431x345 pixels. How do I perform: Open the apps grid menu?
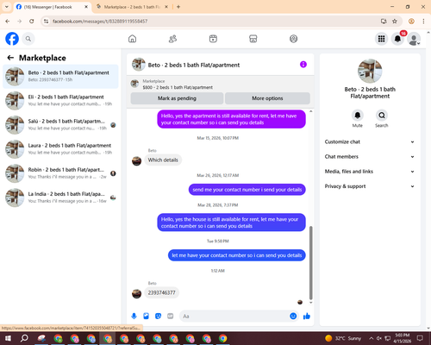pyautogui.click(x=381, y=39)
